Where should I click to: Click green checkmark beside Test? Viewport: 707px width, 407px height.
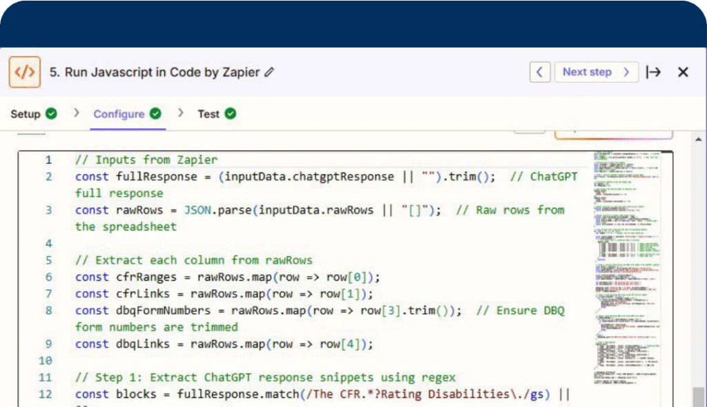click(230, 114)
